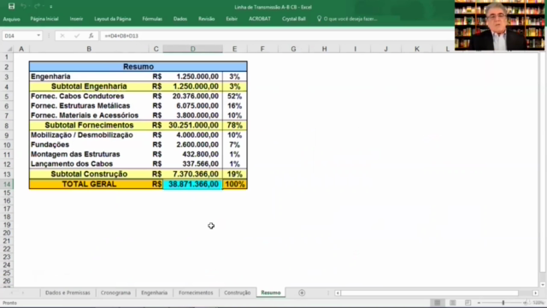Open the Crystal Ball ribbon tab

click(294, 19)
